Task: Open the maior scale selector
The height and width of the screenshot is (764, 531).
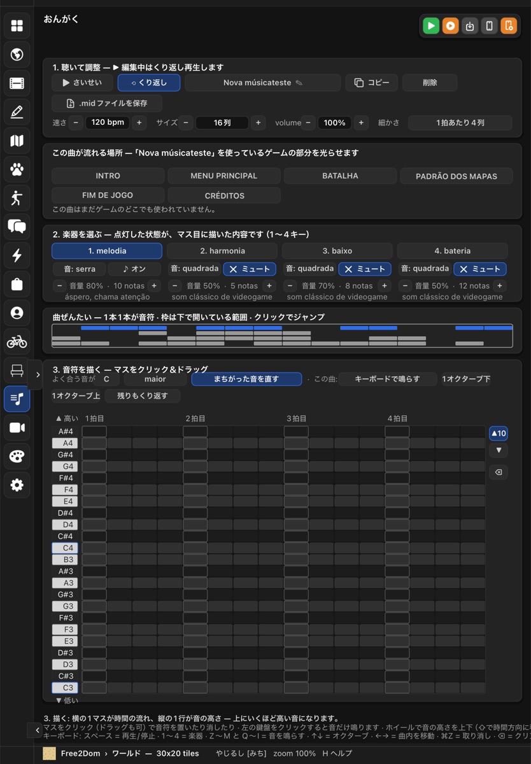Action: pyautogui.click(x=155, y=379)
